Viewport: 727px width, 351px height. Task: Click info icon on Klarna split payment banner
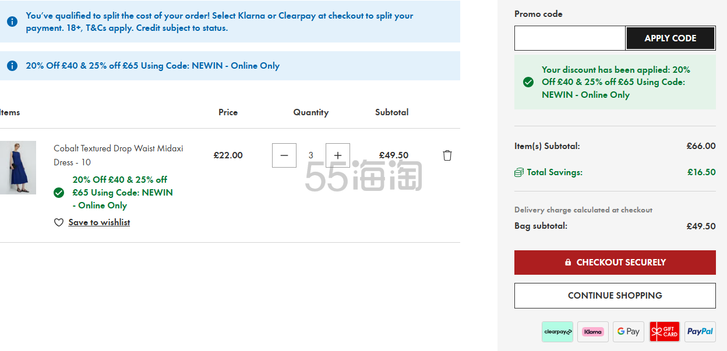coord(12,22)
